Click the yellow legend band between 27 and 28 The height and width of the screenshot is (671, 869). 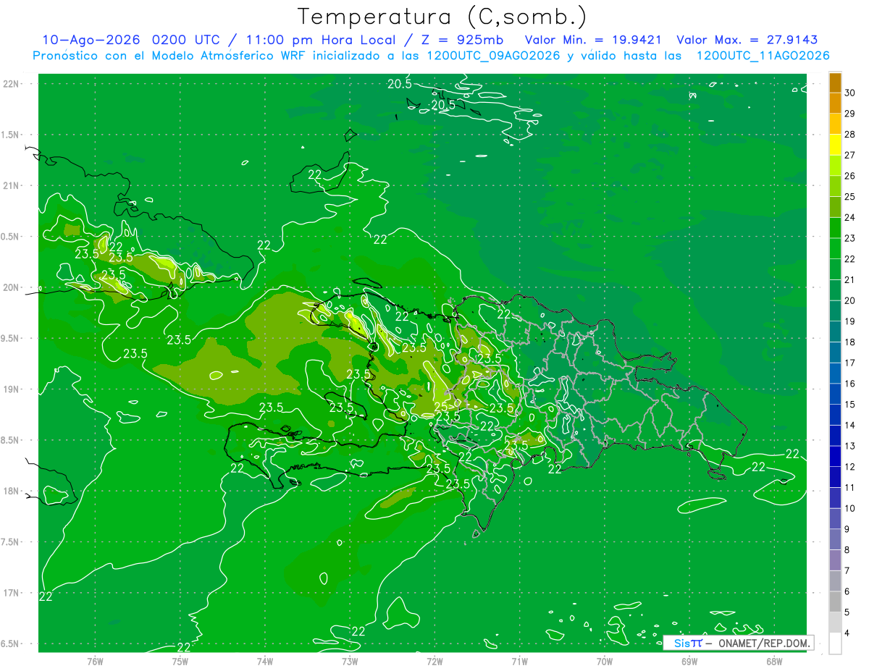pos(835,145)
